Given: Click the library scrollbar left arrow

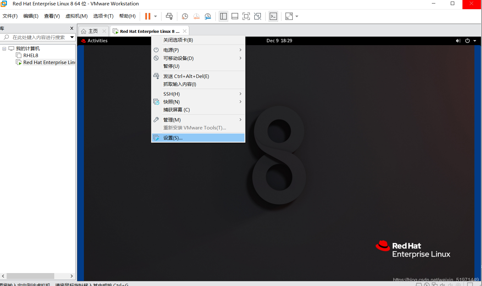Looking at the screenshot, I should 3,276.
